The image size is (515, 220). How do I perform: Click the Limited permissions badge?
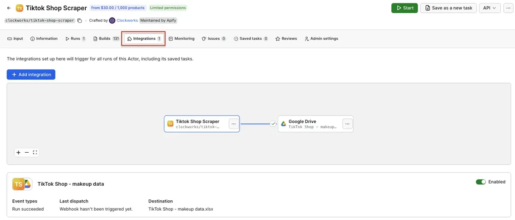(168, 8)
